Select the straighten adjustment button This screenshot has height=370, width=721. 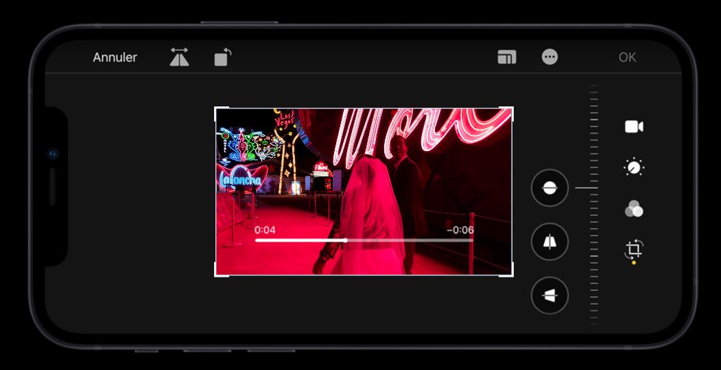[549, 188]
